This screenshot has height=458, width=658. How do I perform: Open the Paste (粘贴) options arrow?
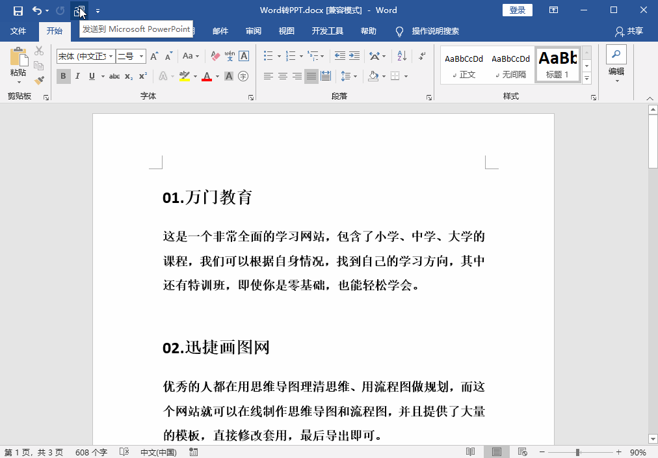[19, 82]
